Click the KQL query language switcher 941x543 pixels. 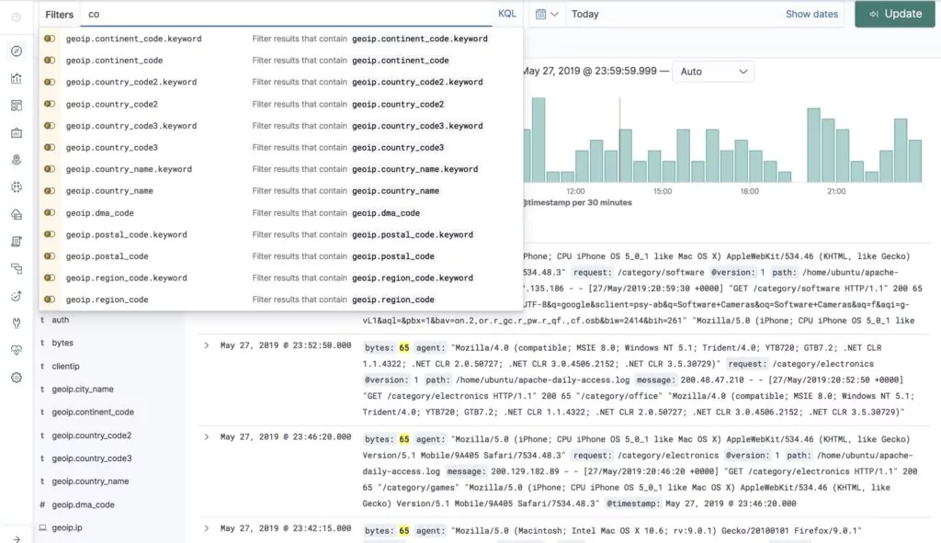point(507,14)
